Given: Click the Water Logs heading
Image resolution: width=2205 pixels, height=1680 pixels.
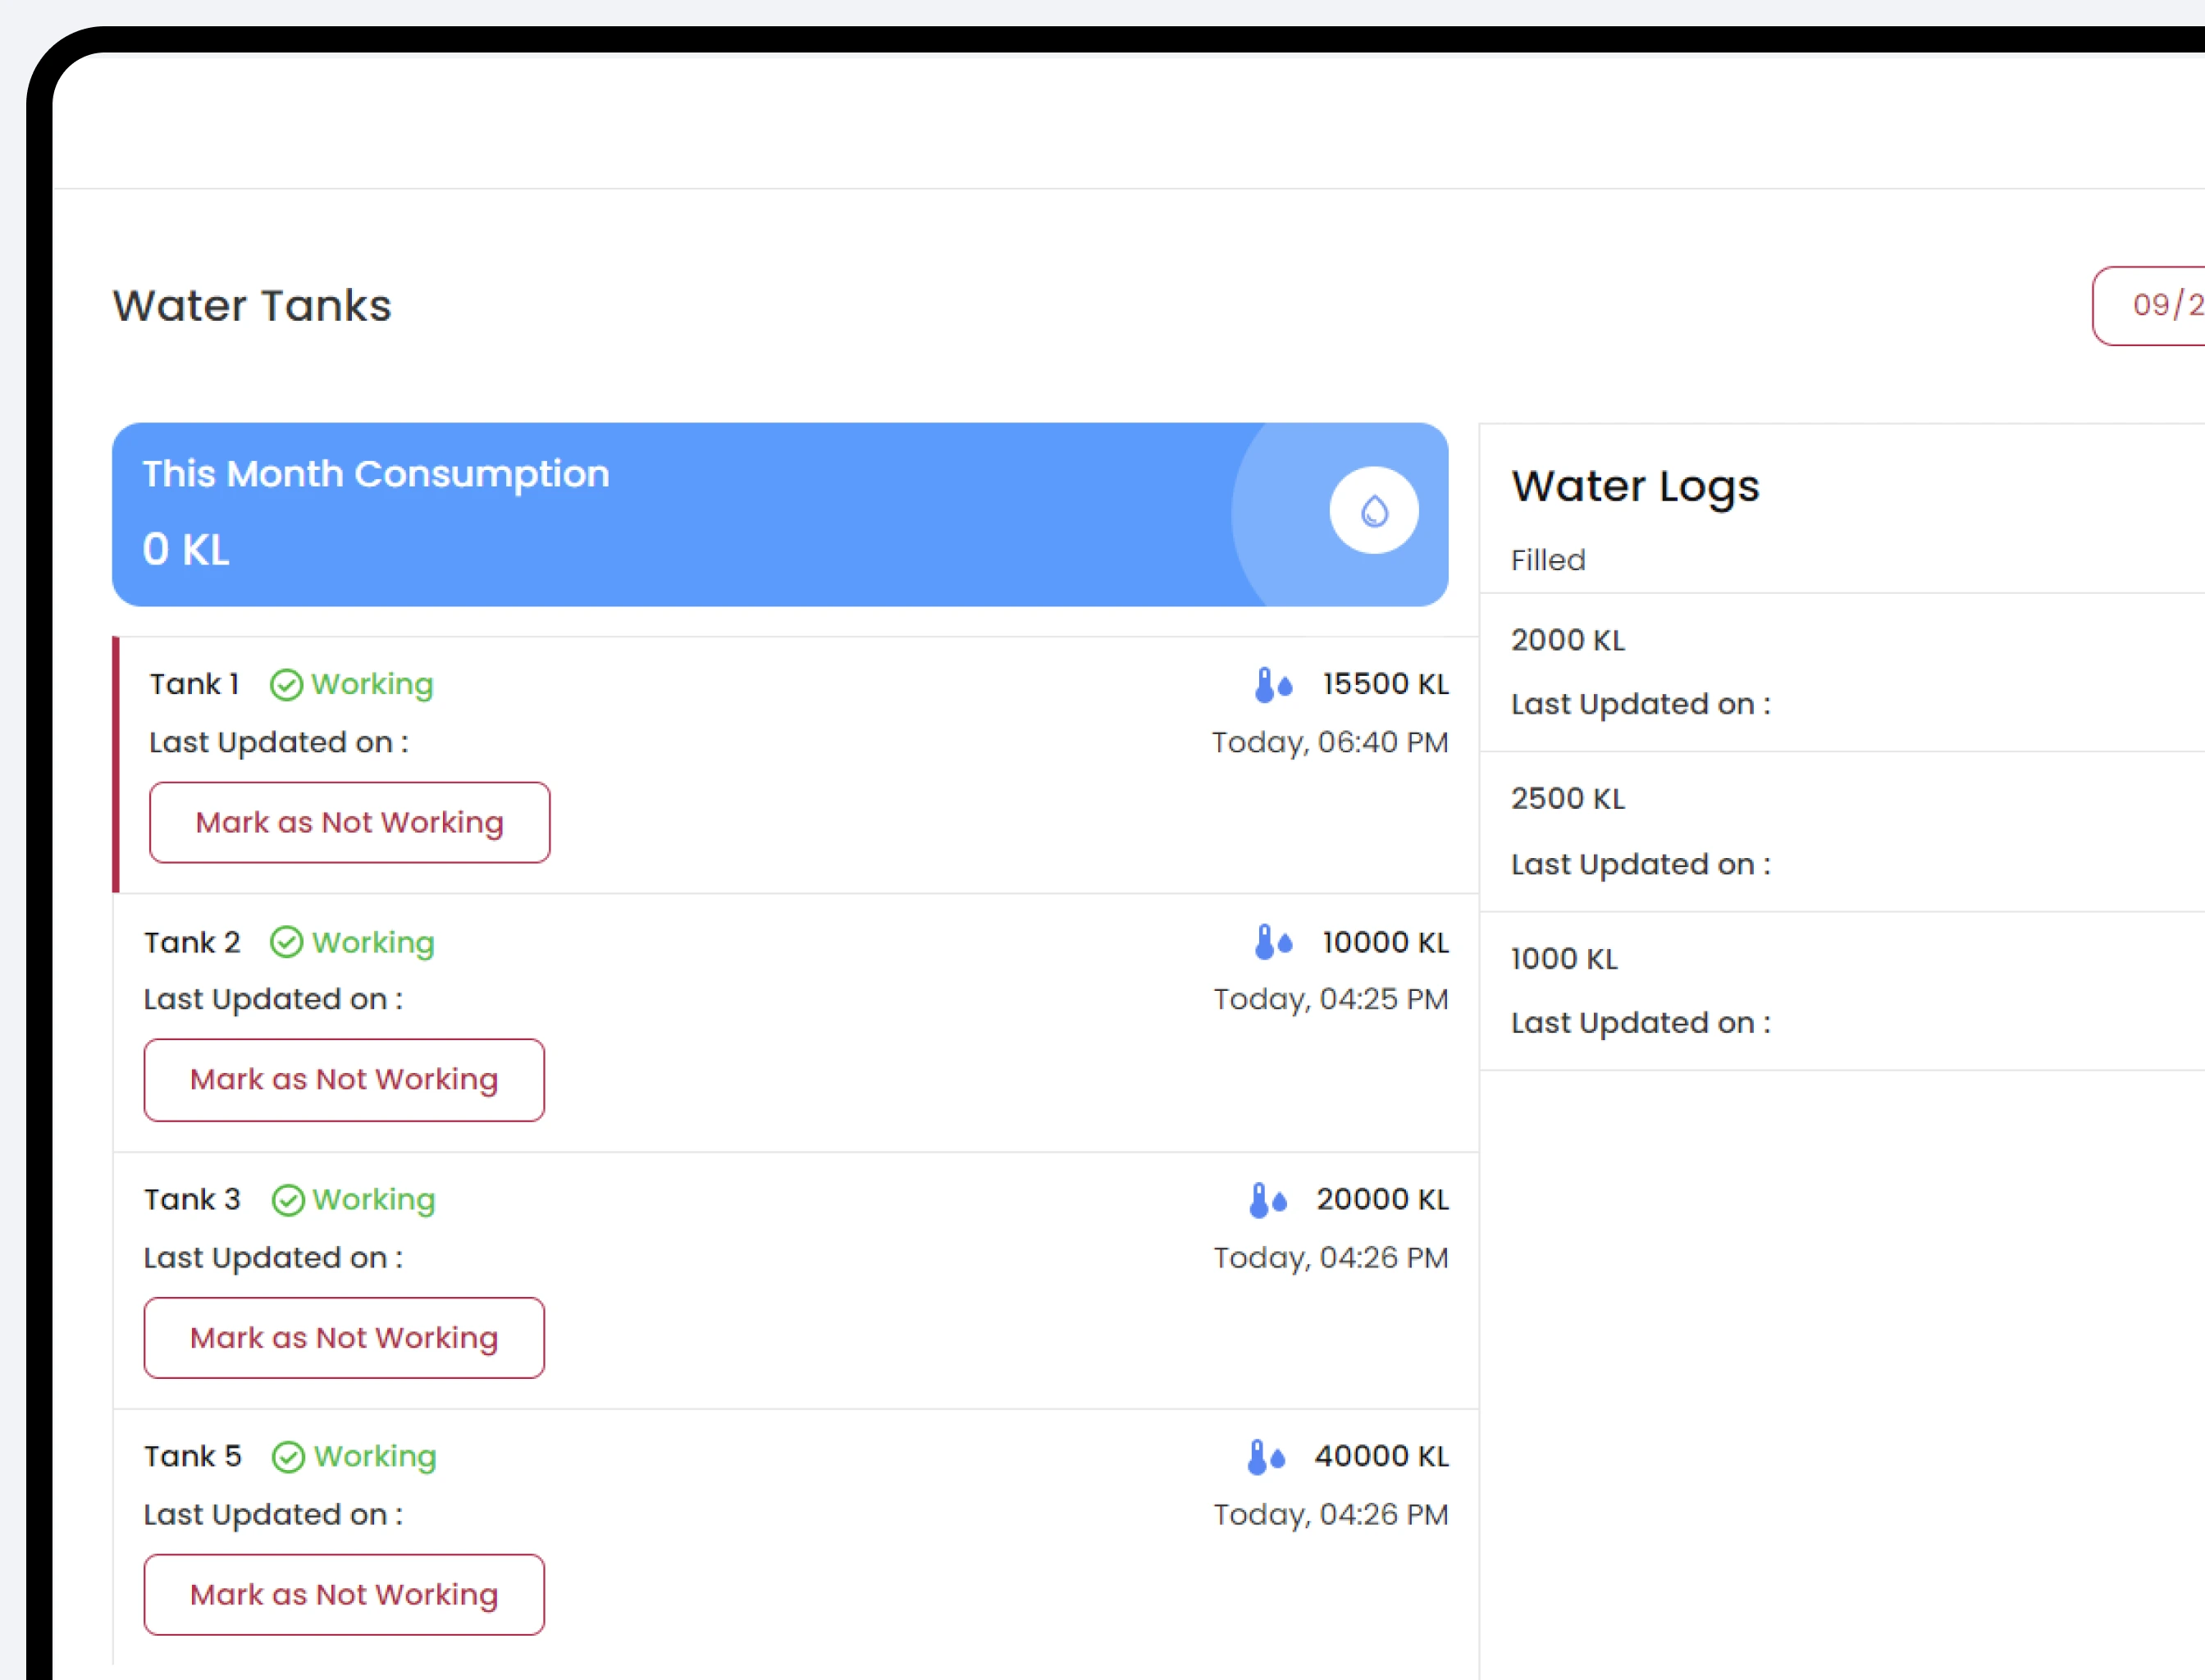Looking at the screenshot, I should (1635, 488).
